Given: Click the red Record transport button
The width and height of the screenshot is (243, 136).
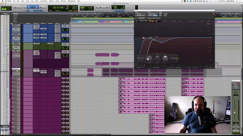Looking at the screenshot, I should click(x=107, y=7).
